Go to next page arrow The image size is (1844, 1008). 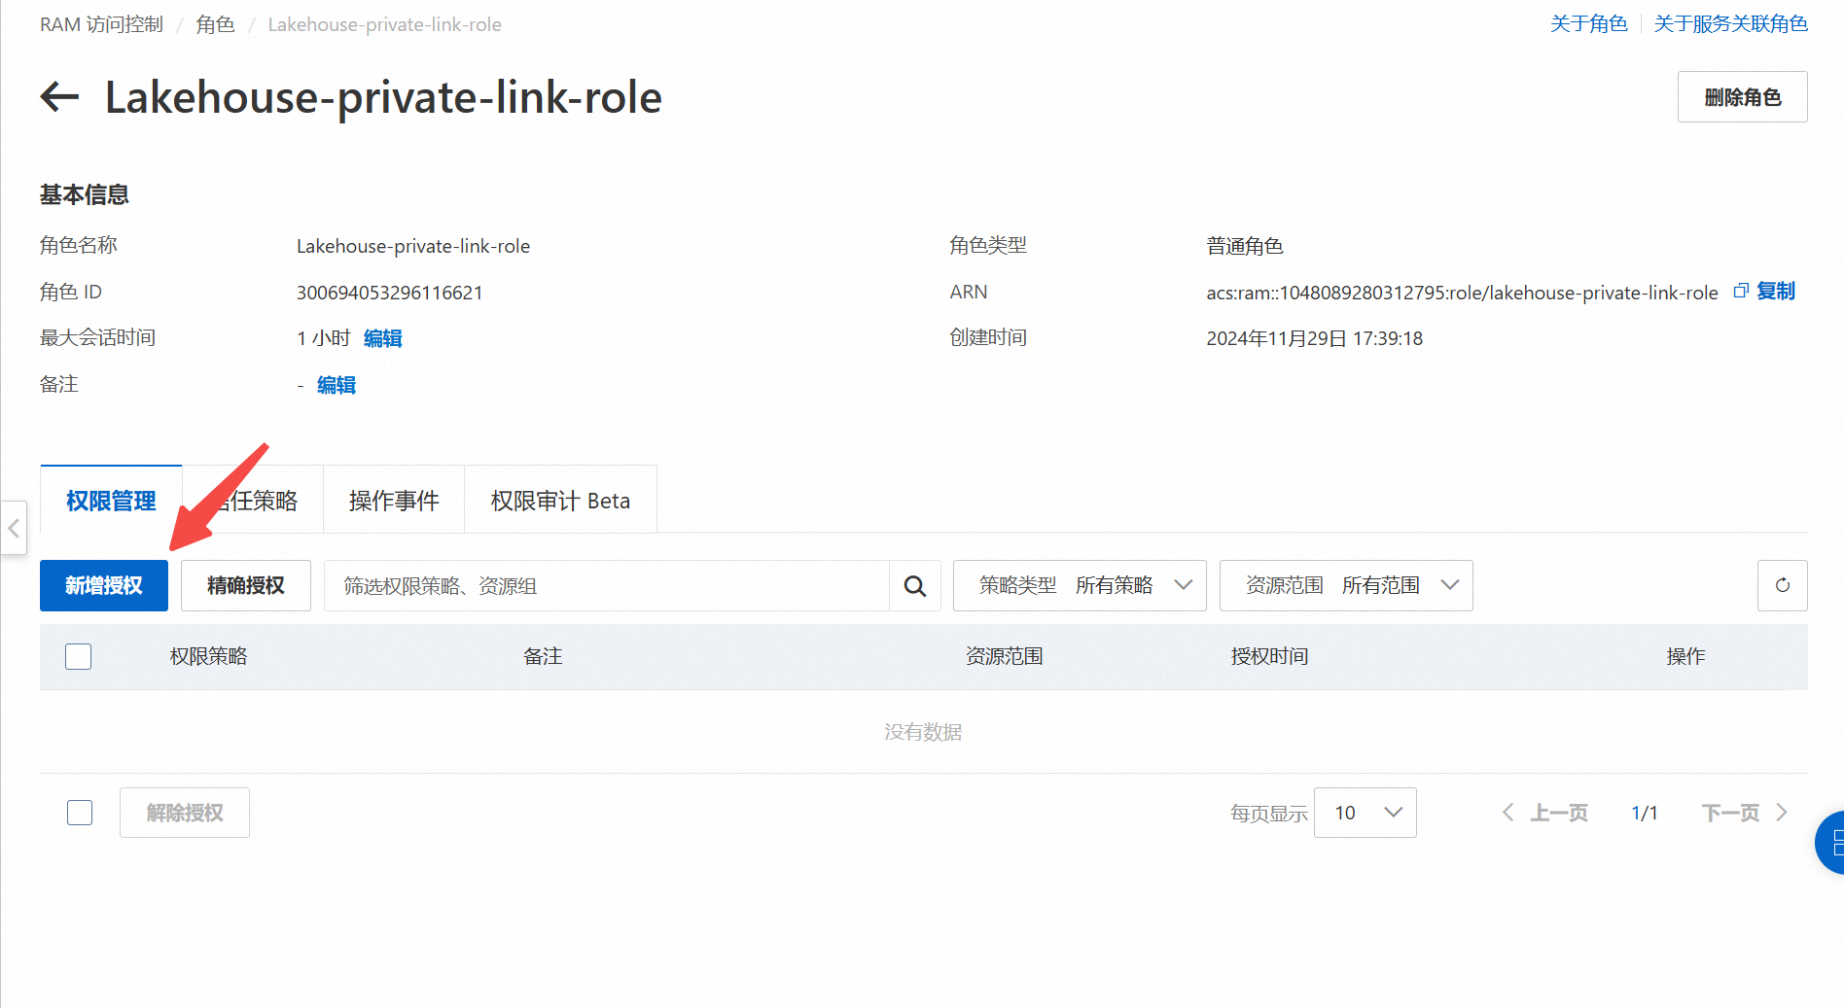pos(1782,813)
